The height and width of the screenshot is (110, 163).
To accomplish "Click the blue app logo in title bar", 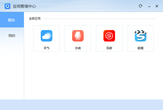I will pyautogui.click(x=7, y=6).
